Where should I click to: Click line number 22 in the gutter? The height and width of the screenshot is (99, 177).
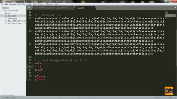click(30, 64)
